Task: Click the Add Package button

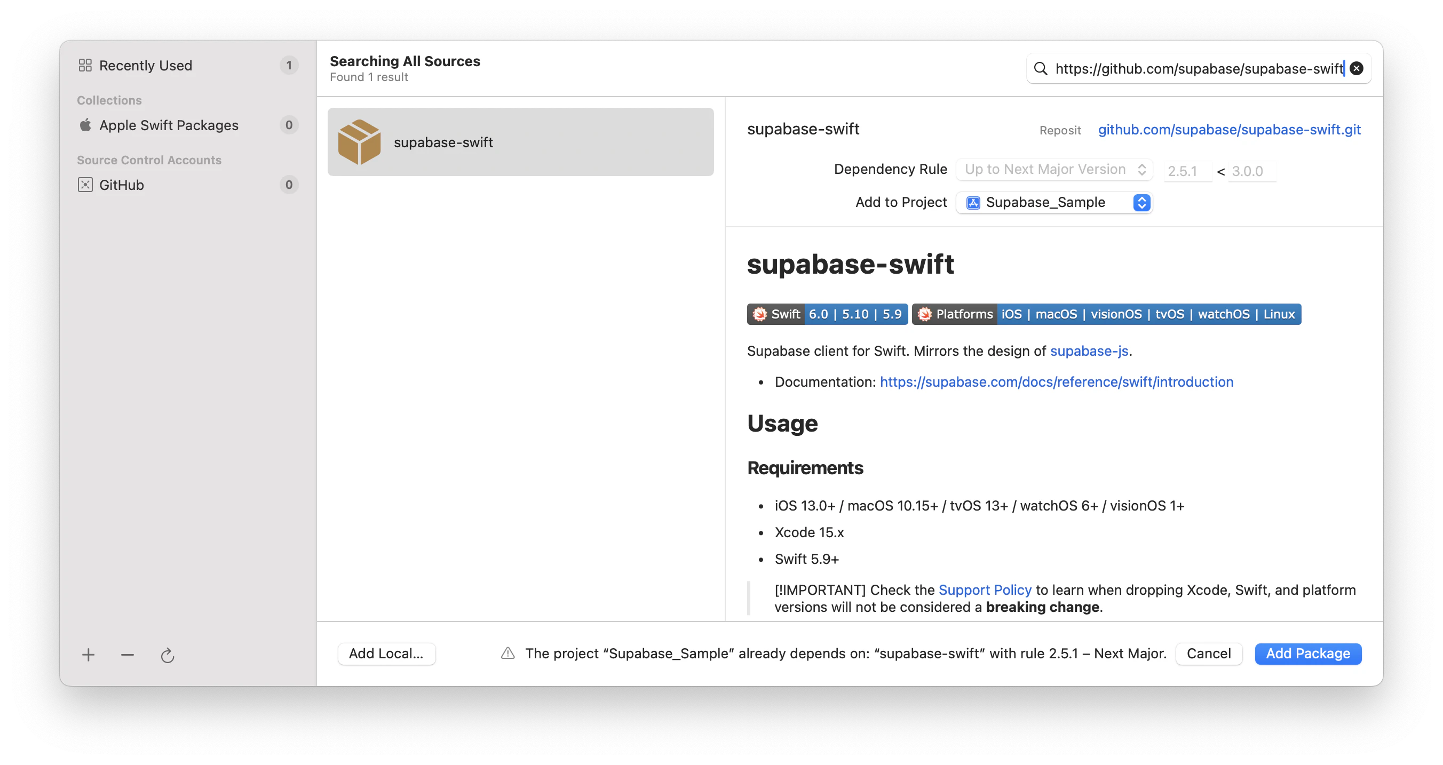Action: click(x=1307, y=654)
